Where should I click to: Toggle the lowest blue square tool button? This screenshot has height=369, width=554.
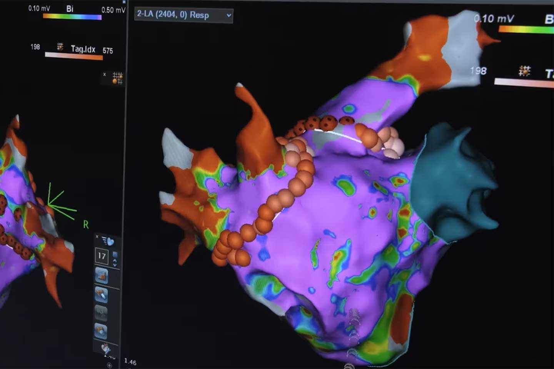pos(102,330)
